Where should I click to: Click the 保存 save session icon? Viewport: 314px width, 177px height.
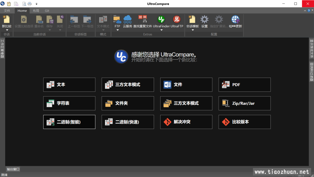pos(49,20)
